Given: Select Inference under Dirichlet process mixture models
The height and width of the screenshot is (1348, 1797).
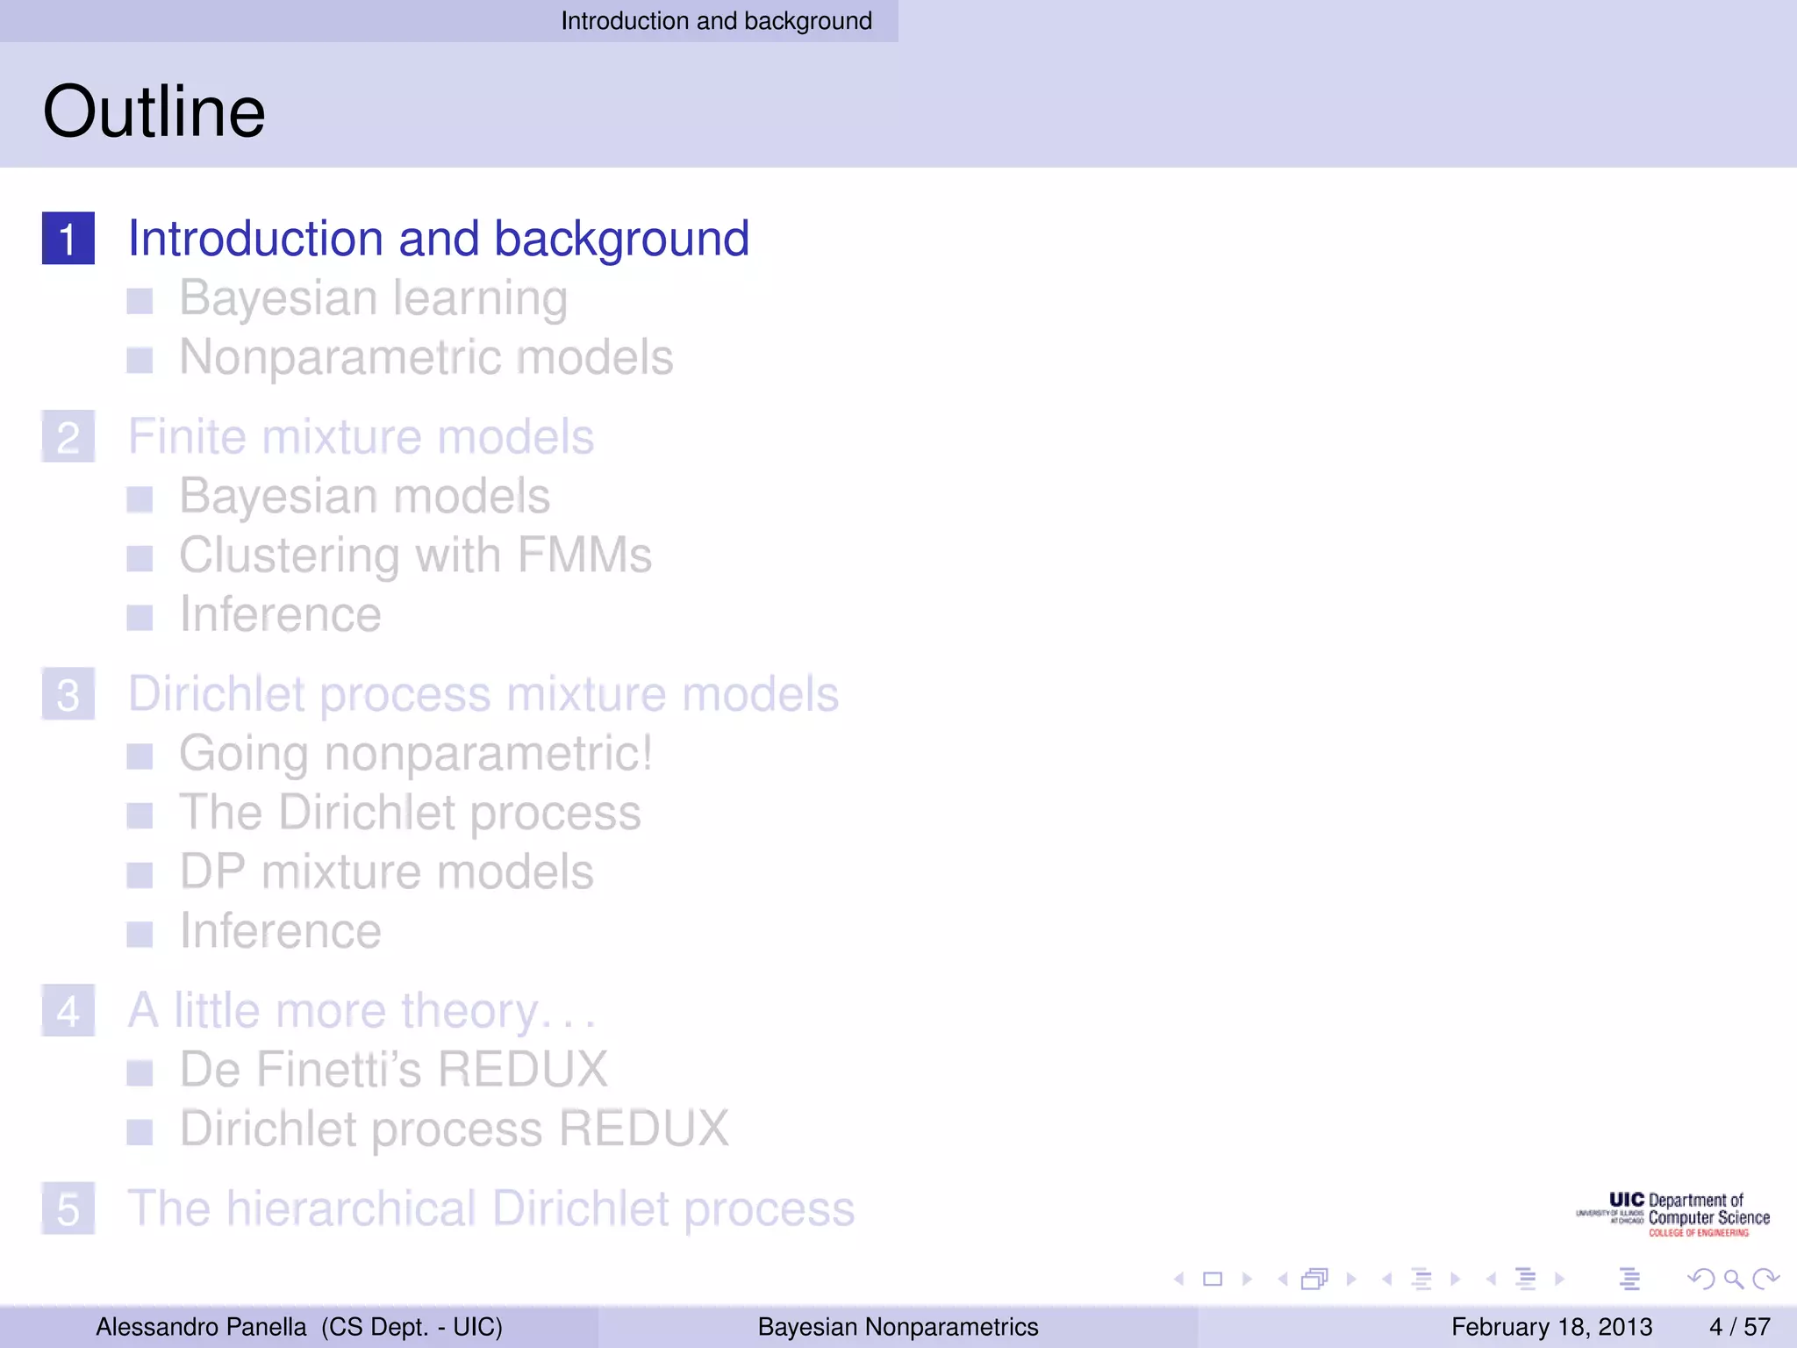Looking at the screenshot, I should pos(281,930).
